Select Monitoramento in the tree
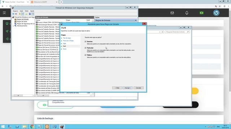This screenshot has width=231, height=129. click(x=22, y=26)
